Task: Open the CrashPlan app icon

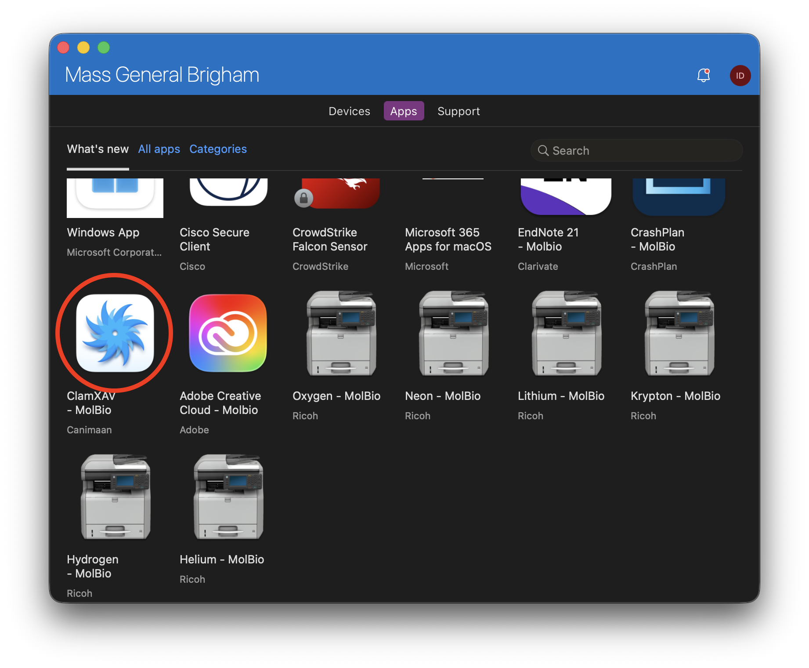Action: tap(679, 197)
